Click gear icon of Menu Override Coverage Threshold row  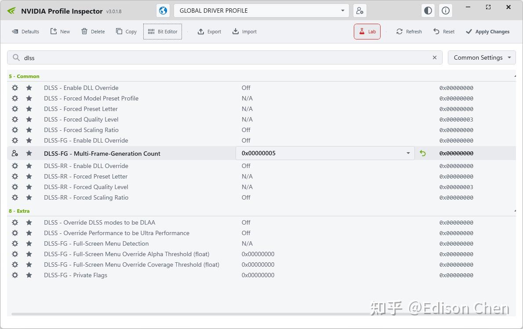[x=15, y=265]
